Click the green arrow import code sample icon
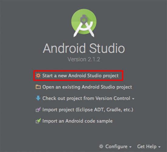Image resolution: width=167 pixels, height=152 pixels. 38,121
